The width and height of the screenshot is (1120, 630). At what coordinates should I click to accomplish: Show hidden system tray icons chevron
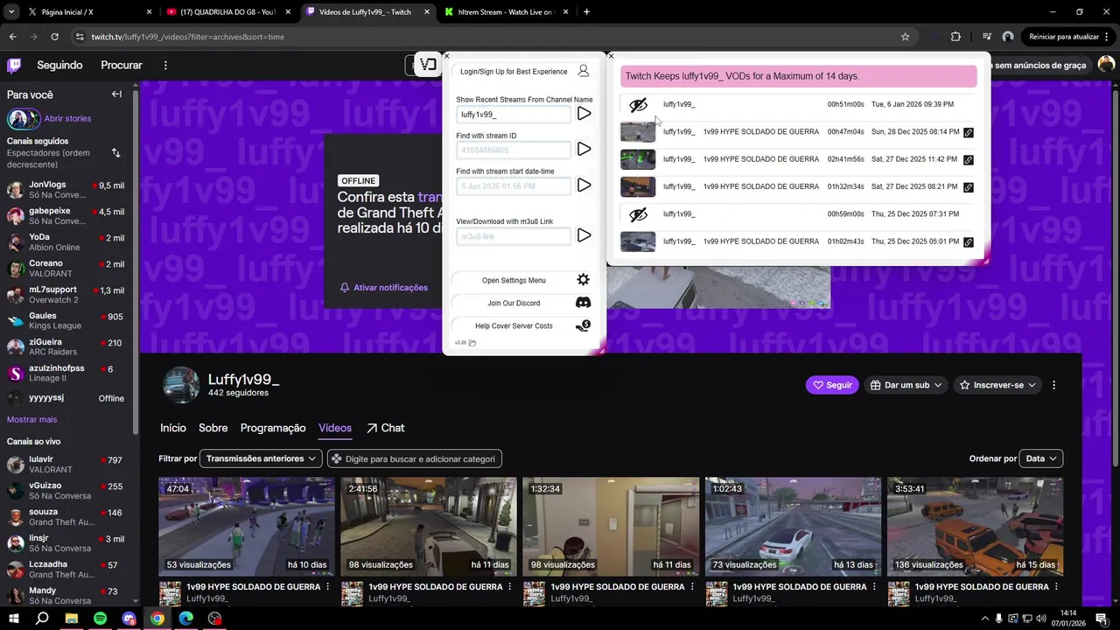click(x=985, y=619)
